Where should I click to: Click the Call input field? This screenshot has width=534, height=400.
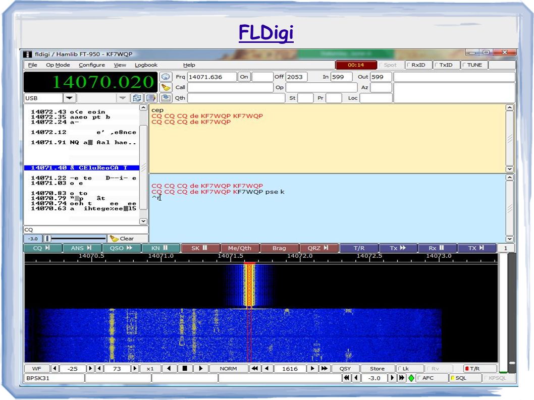tap(230, 87)
